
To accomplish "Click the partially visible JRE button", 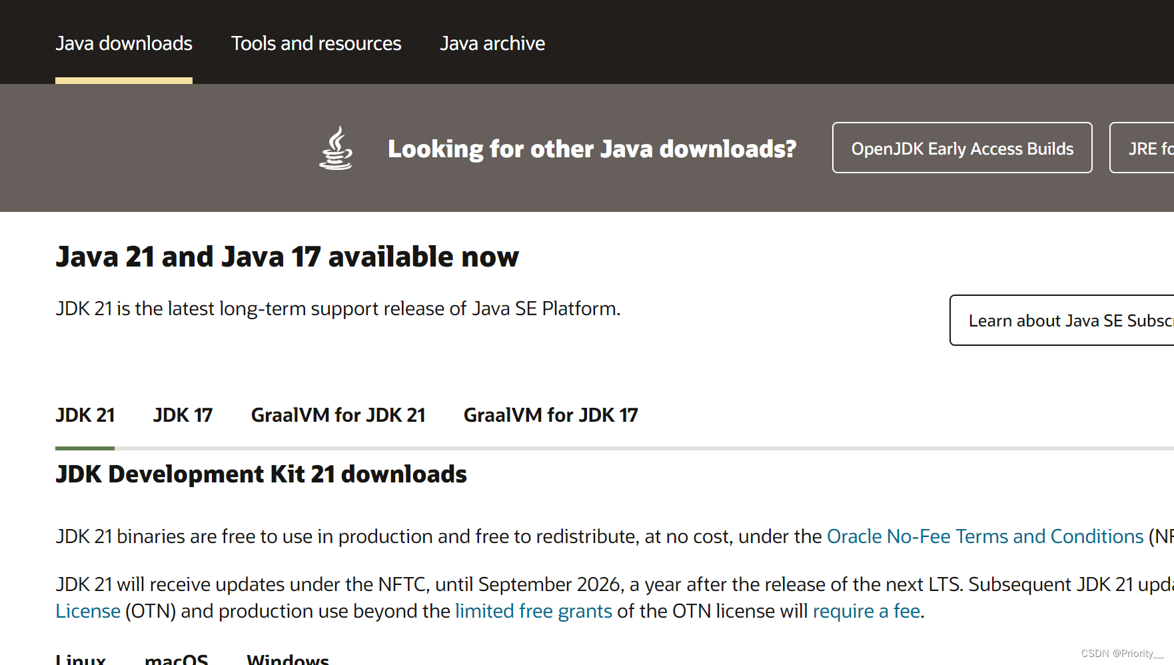I will tap(1142, 147).
